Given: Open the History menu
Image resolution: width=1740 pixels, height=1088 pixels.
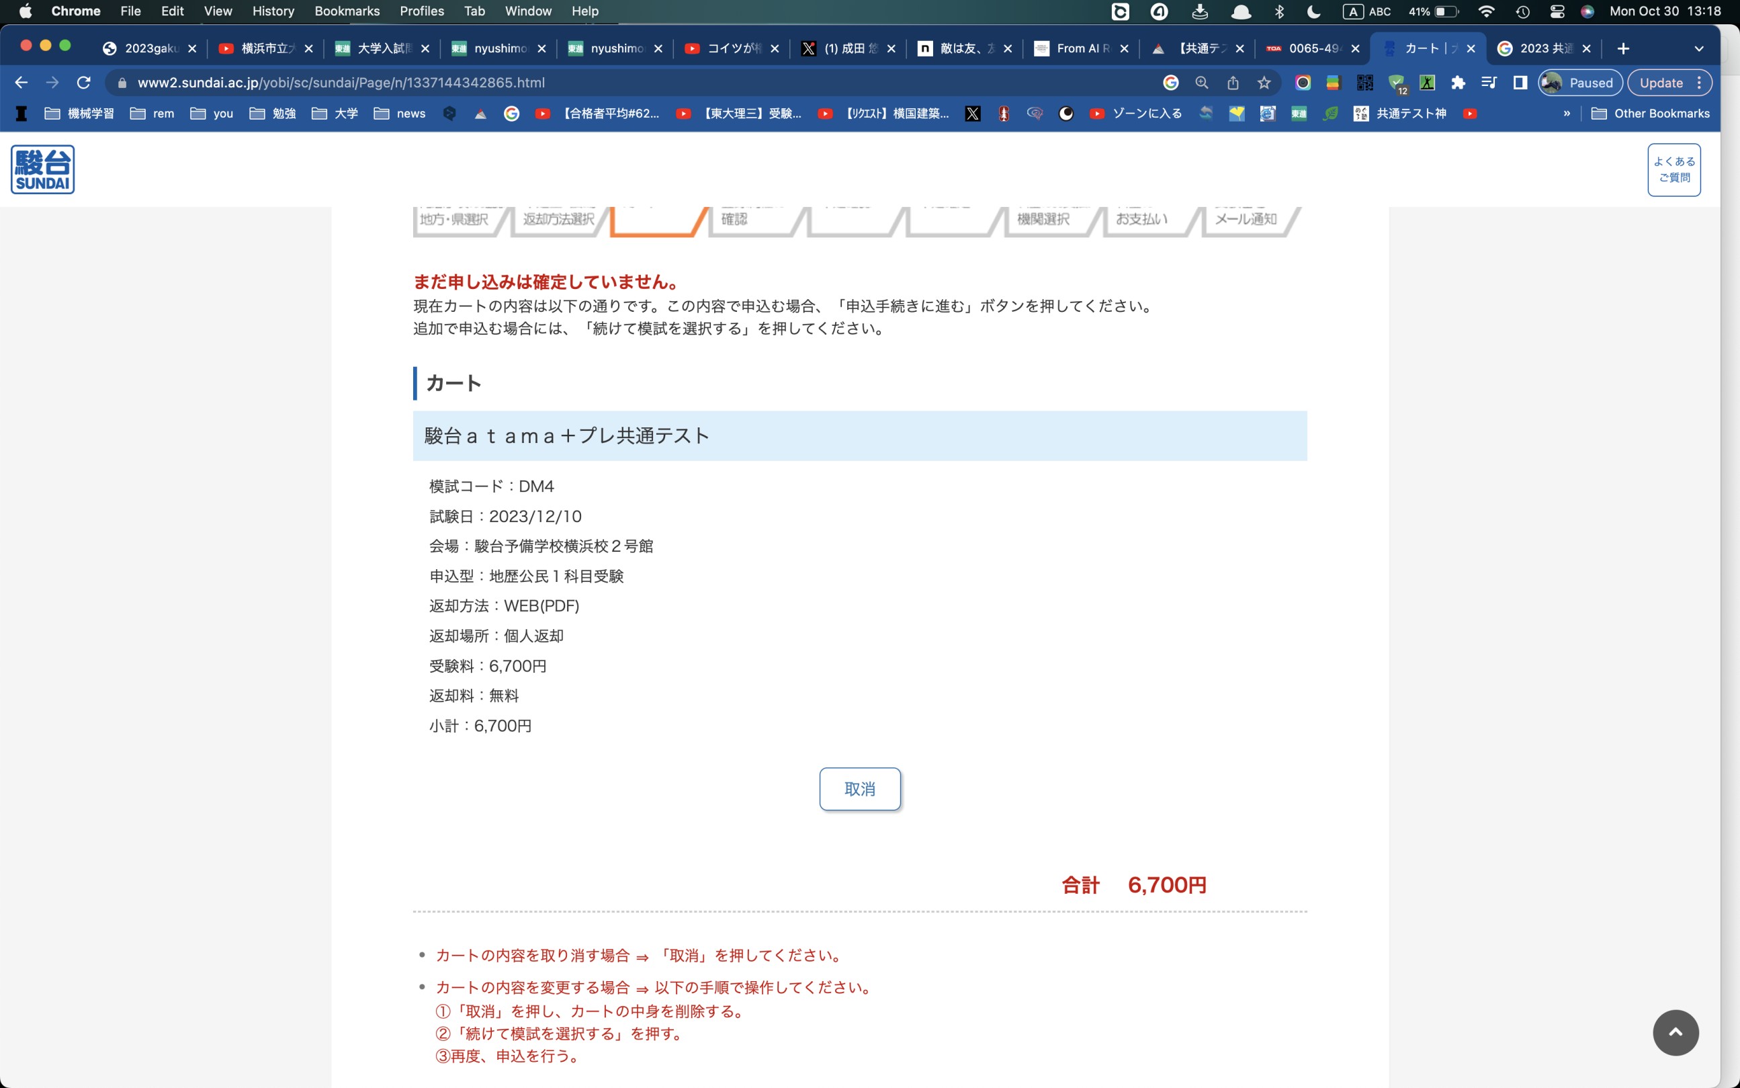Looking at the screenshot, I should click(x=273, y=11).
